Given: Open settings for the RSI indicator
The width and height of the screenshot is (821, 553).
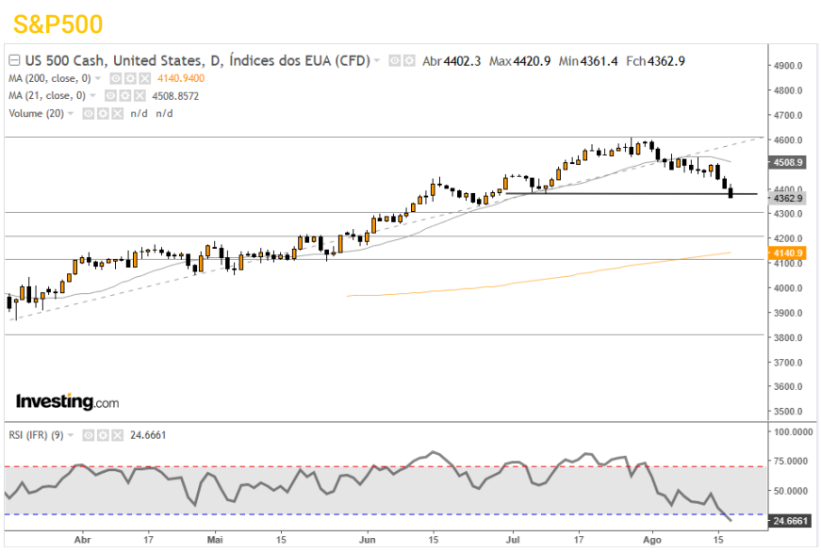Looking at the screenshot, I should 102,435.
